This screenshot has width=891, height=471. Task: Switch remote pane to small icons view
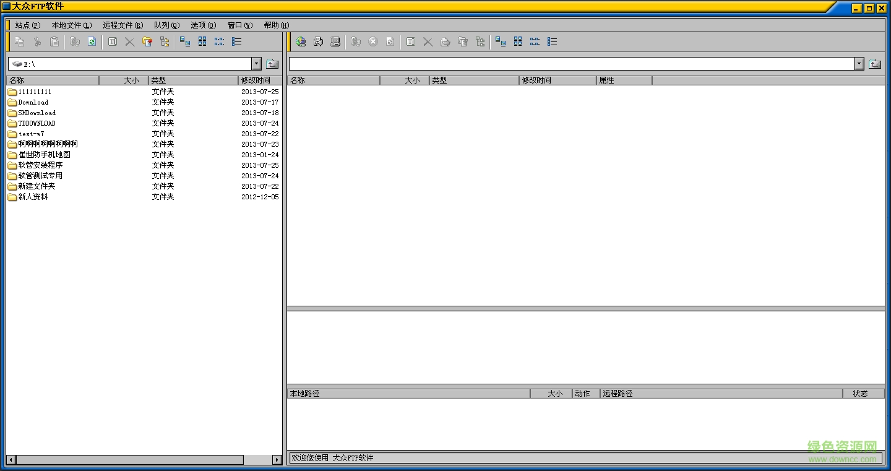click(518, 41)
